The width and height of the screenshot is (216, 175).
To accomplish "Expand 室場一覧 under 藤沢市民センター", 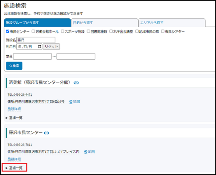I will pos(14,168).
